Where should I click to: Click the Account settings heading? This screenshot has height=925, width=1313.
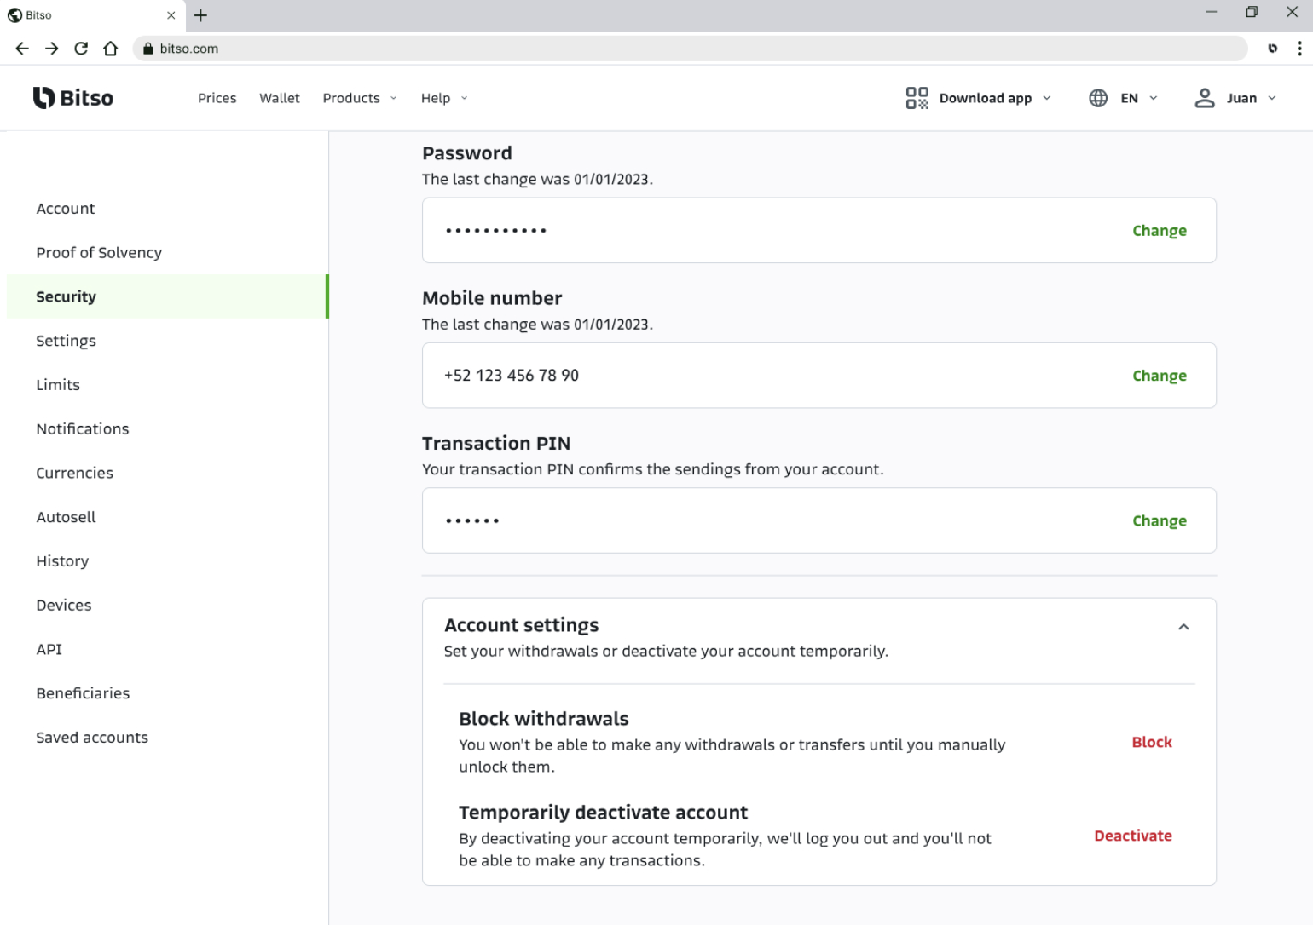[x=522, y=625]
